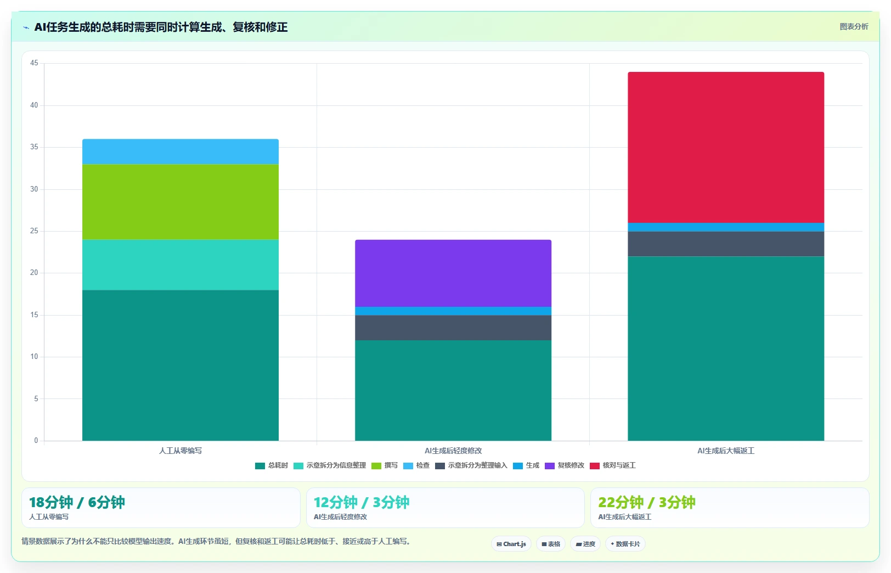Select the 表格 tag pill

(x=551, y=544)
